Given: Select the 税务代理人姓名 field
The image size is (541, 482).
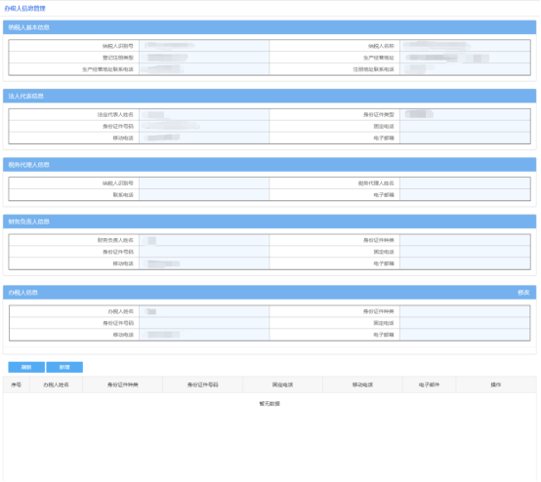Looking at the screenshot, I should tap(465, 183).
